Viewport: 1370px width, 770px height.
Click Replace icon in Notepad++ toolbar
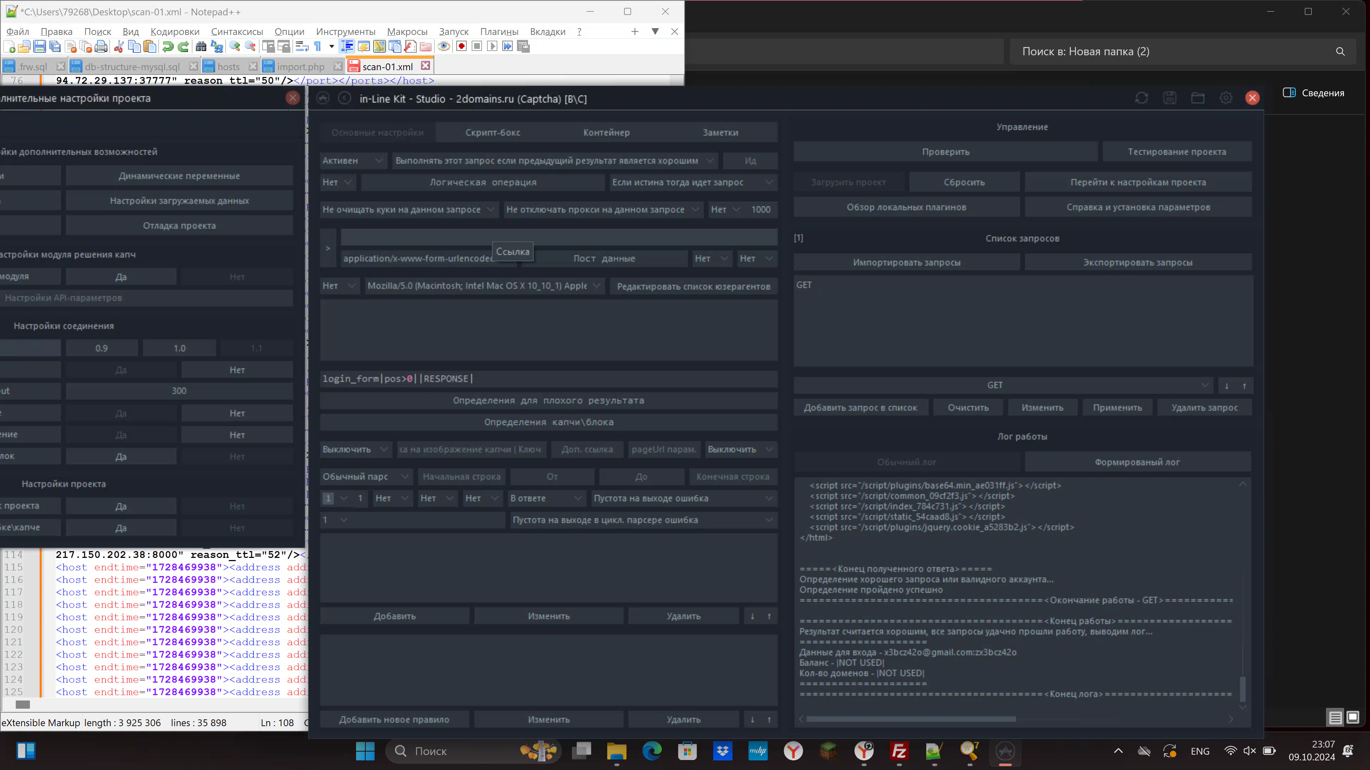217,47
